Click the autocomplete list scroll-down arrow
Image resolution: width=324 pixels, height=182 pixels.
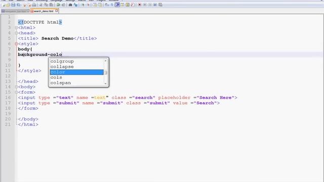(106, 83)
